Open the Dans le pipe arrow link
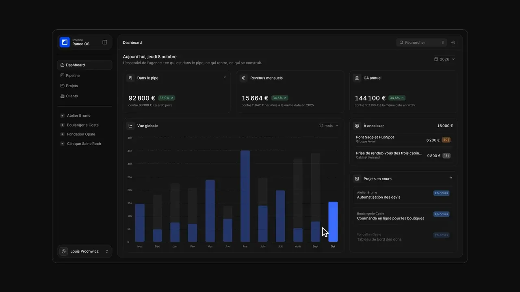The height and width of the screenshot is (292, 520). click(224, 77)
